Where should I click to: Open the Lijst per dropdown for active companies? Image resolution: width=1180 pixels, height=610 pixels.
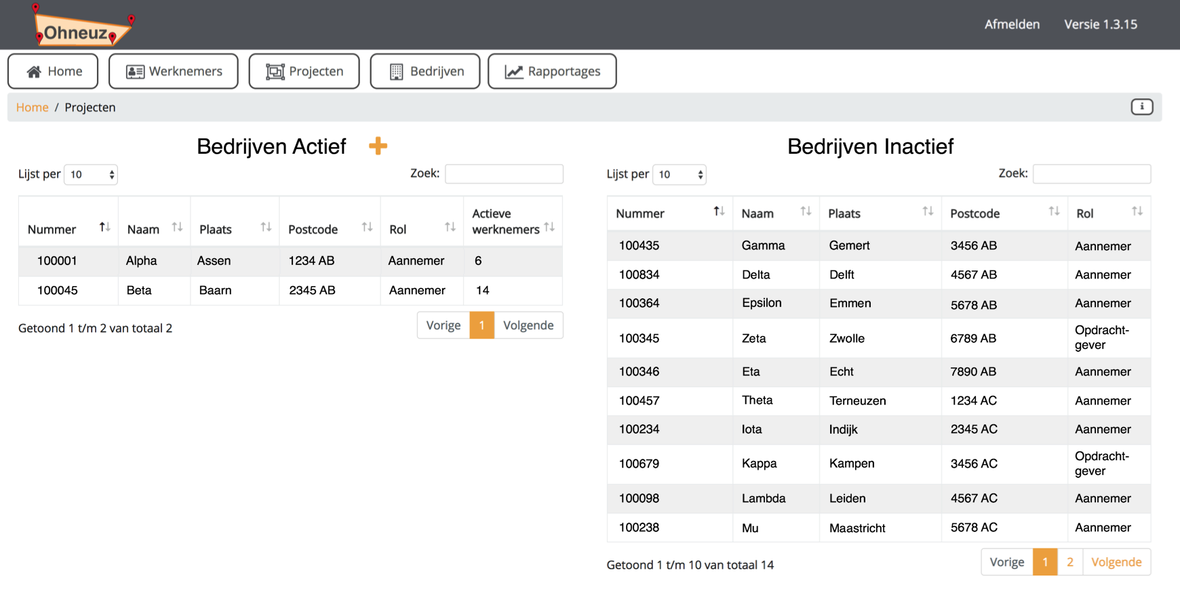coord(90,174)
